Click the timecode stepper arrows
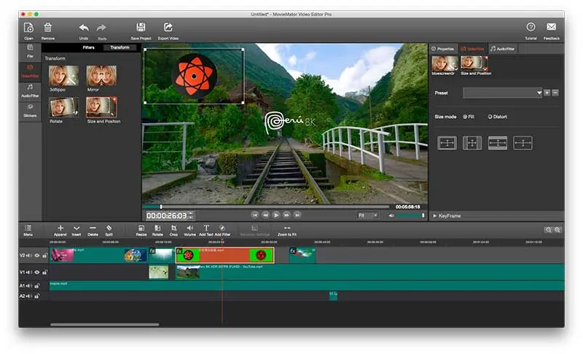Viewport: 583px width, 354px height. click(x=191, y=215)
